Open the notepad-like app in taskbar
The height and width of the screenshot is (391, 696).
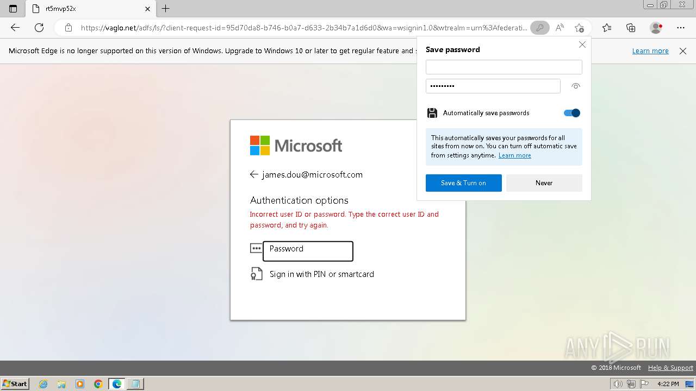135,384
